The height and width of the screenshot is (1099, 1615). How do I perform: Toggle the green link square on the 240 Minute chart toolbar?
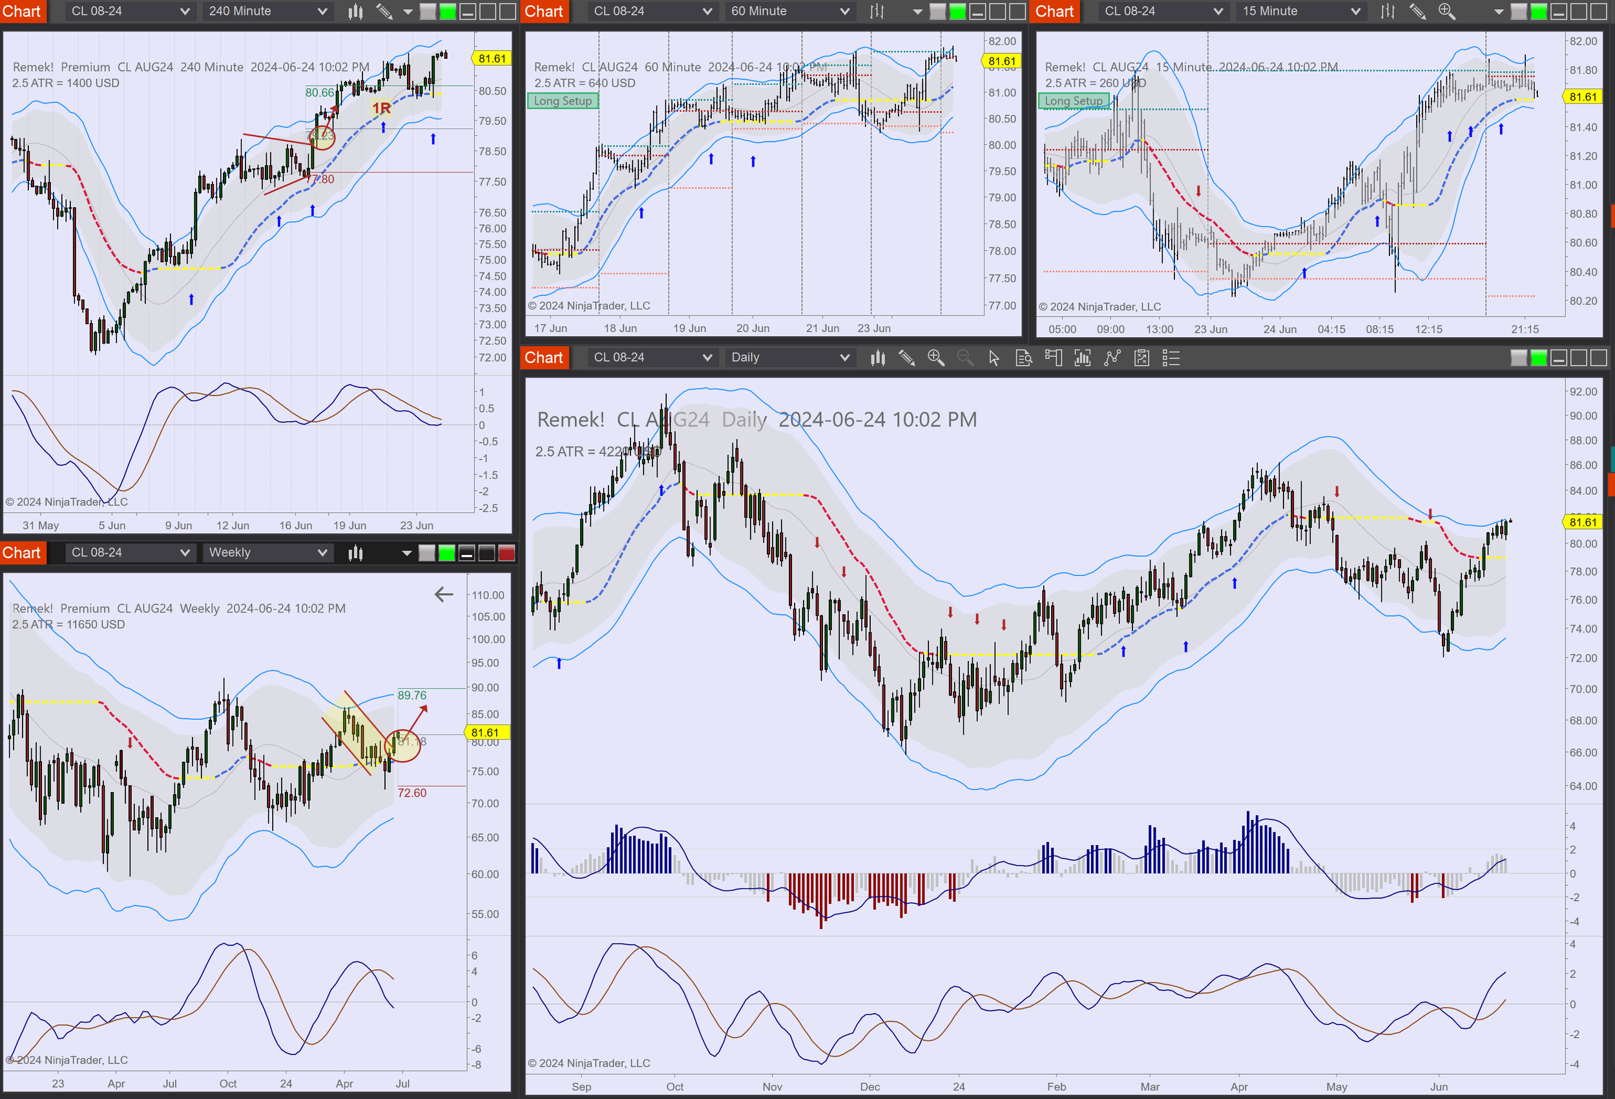point(448,11)
